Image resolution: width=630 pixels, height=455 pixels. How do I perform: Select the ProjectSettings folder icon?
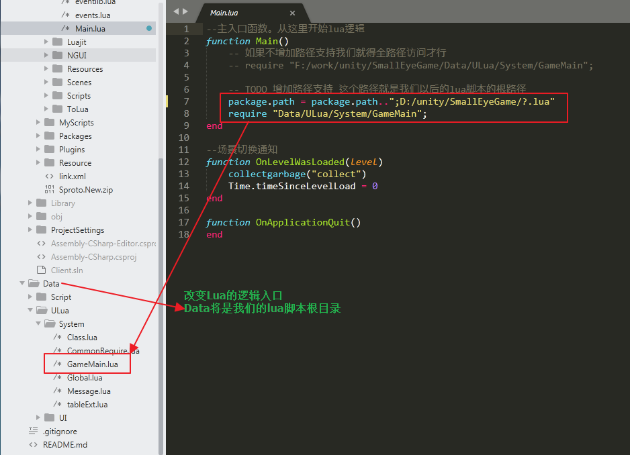[x=42, y=230]
